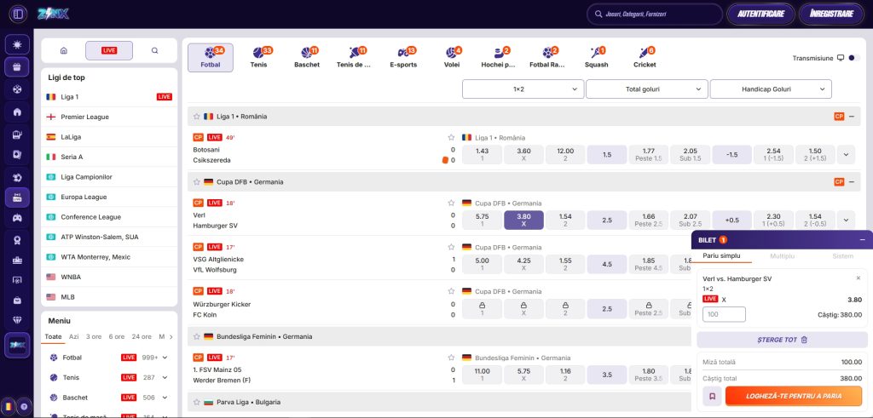Filter Meniu by 24 ore
The width and height of the screenshot is (873, 418).
[142, 337]
